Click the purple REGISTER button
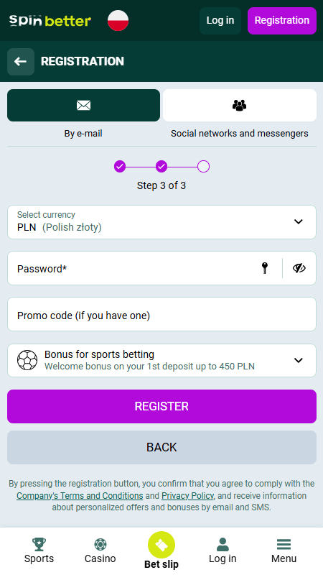The width and height of the screenshot is (323, 575). pyautogui.click(x=161, y=406)
